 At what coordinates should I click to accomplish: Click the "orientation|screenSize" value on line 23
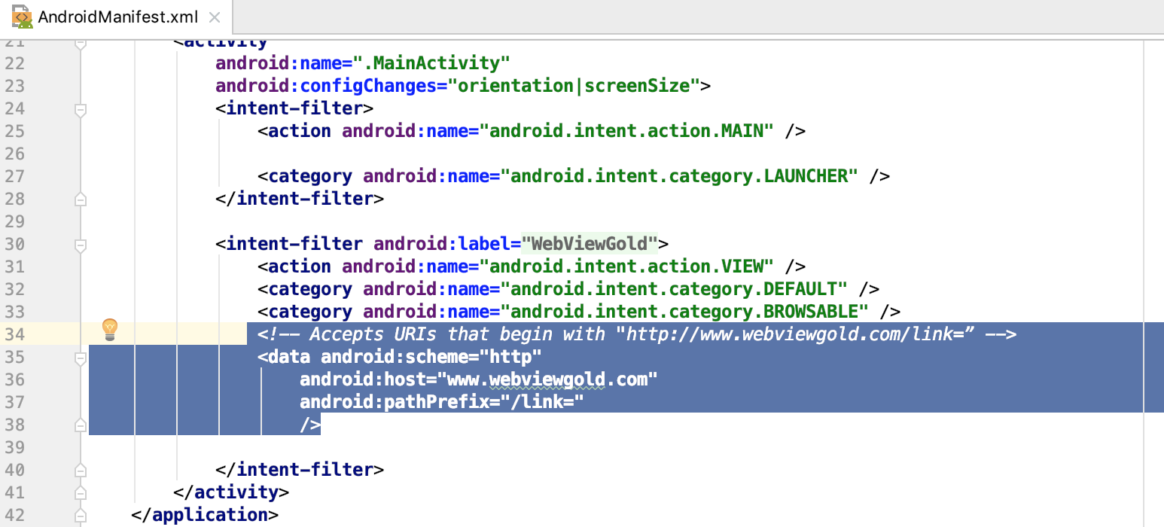575,85
